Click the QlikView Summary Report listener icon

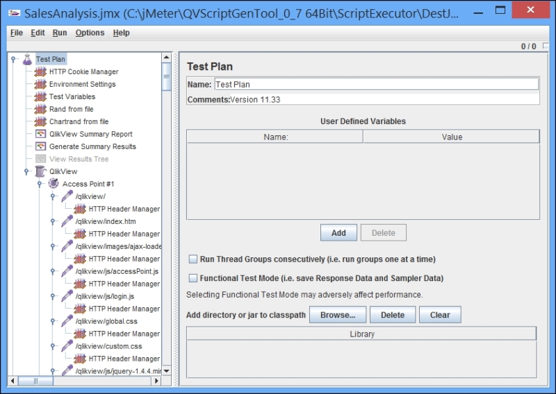[x=40, y=134]
